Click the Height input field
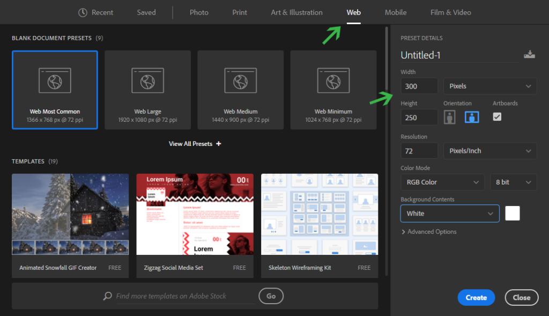The image size is (549, 316). pos(419,117)
